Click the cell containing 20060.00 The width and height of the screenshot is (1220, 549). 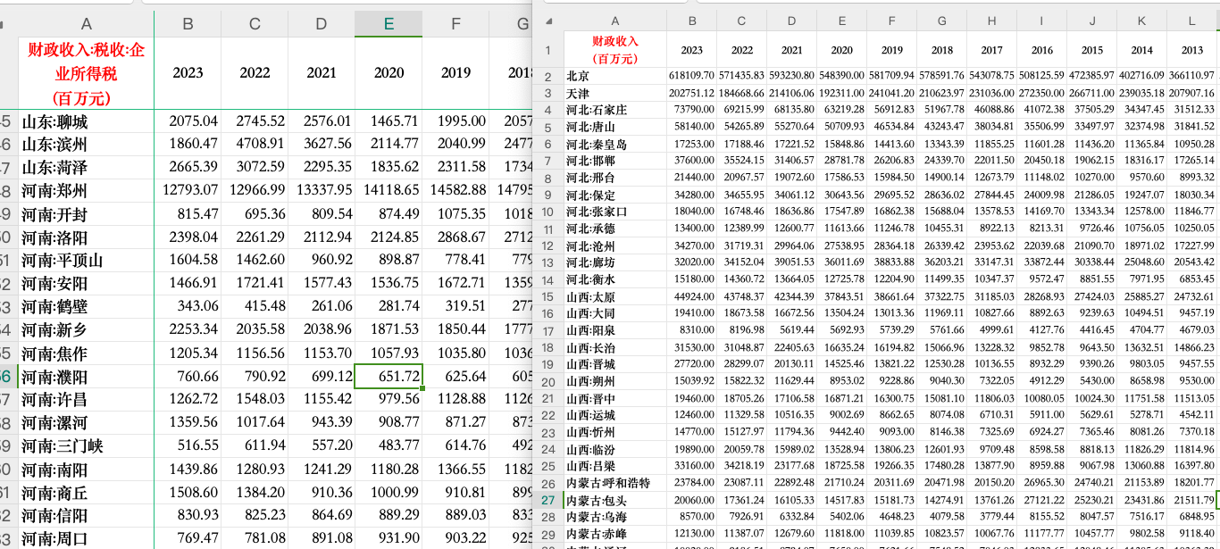point(691,501)
